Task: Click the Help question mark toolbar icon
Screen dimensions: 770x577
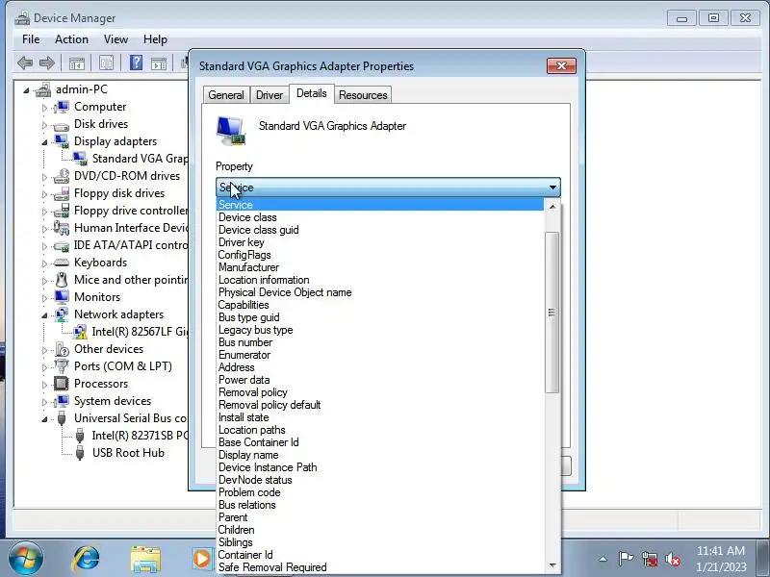Action: (136, 63)
